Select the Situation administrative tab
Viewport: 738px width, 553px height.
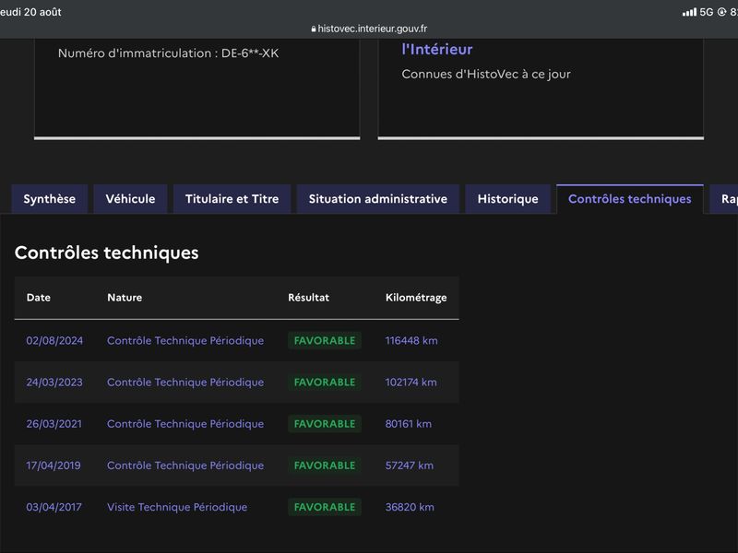click(x=378, y=199)
